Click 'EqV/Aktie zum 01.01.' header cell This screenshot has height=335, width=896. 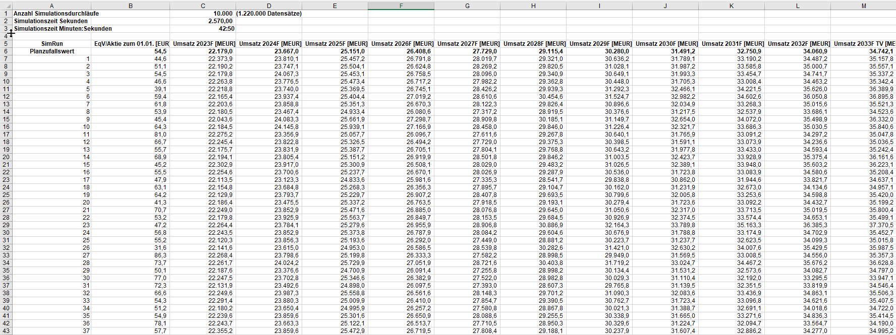tap(131, 44)
